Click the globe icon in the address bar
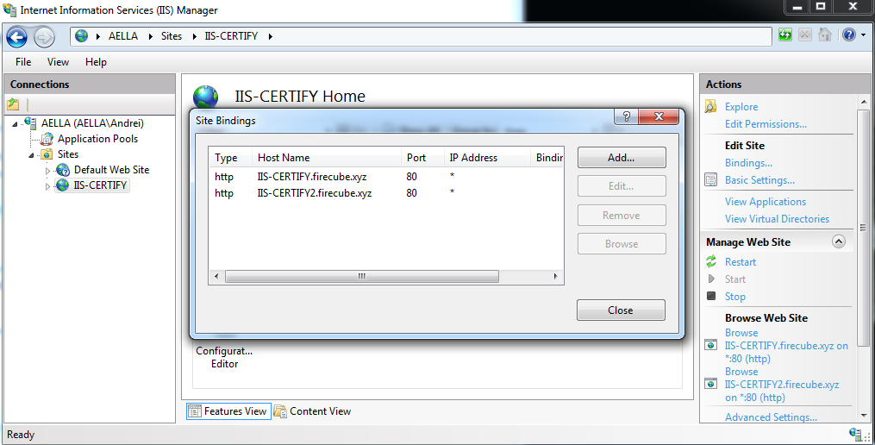Viewport: 875px width, 445px height. [x=82, y=35]
